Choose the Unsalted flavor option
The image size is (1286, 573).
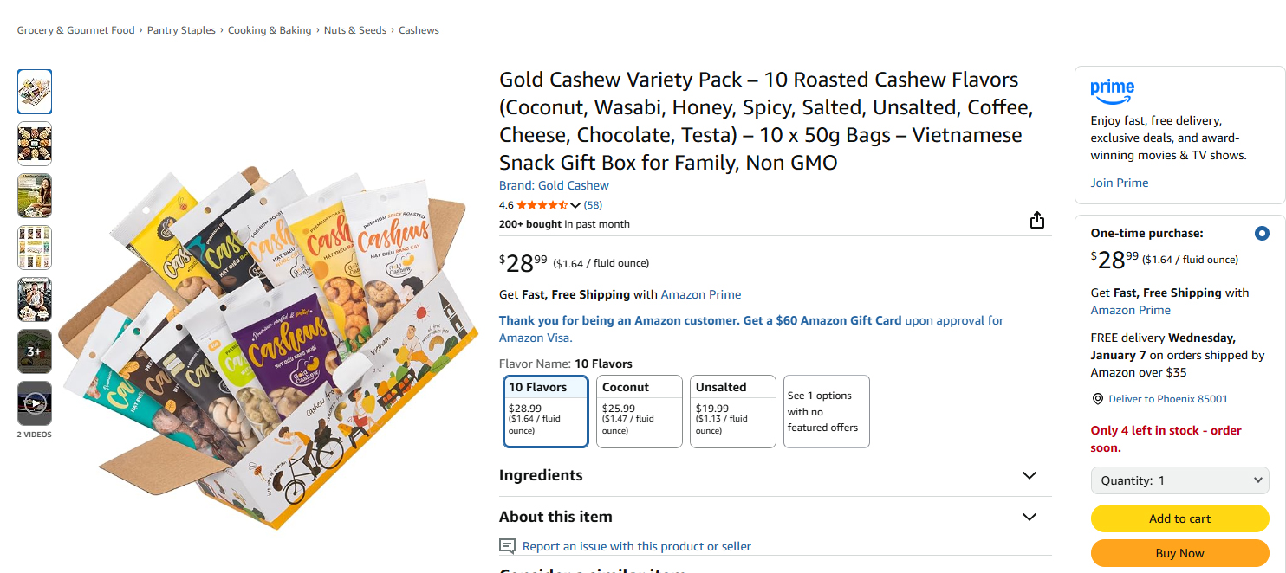point(733,411)
